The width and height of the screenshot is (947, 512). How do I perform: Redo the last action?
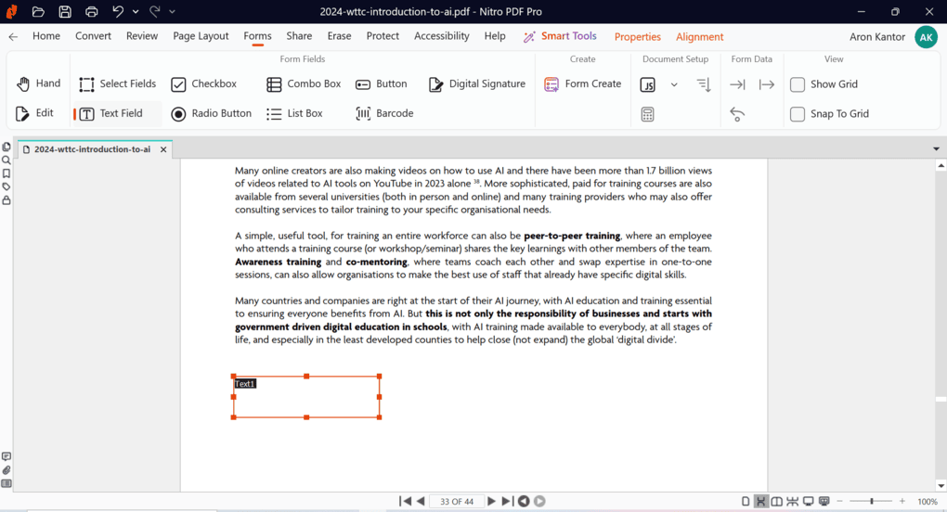(155, 11)
